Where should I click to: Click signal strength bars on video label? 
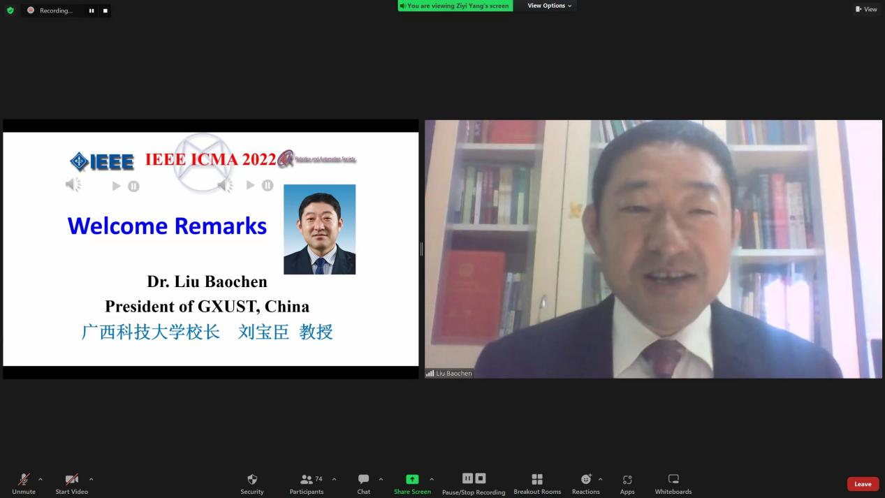point(430,374)
